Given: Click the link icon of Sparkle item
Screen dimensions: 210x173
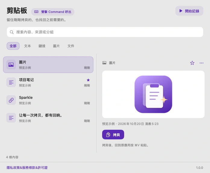Looking at the screenshot, I should pos(11,100).
